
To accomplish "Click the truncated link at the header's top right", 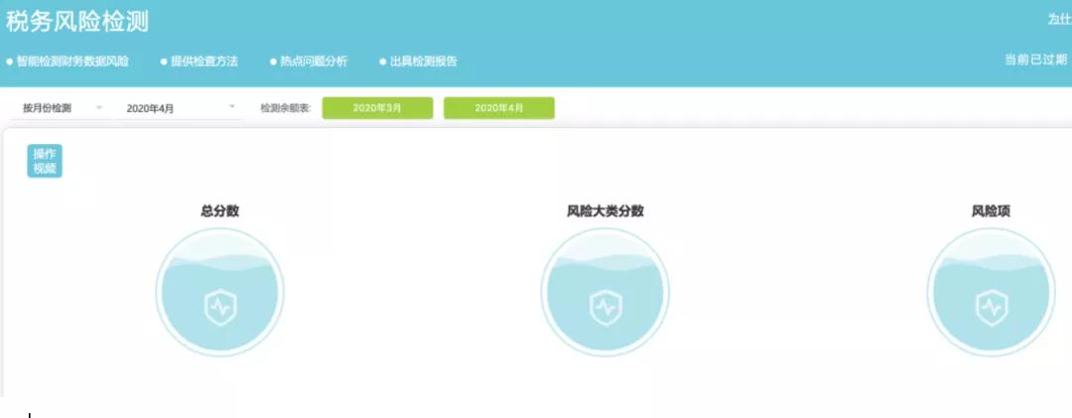I will (x=1058, y=20).
